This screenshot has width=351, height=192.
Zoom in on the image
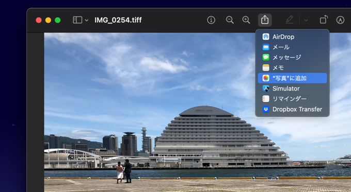[246, 20]
